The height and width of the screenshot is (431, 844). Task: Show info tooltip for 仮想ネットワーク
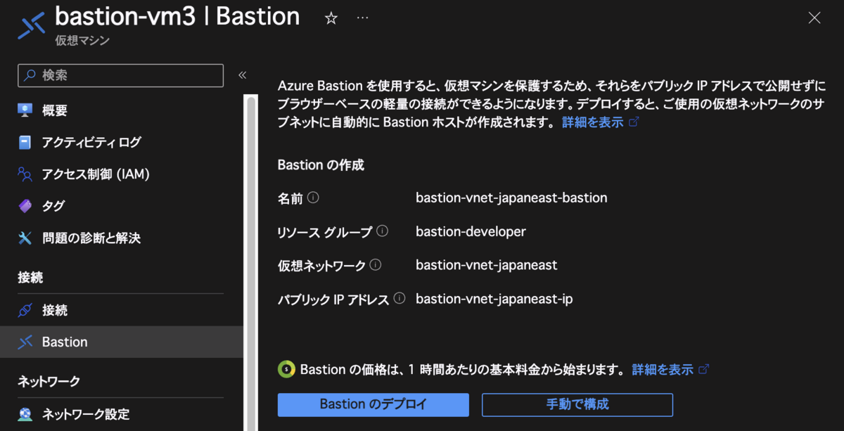pyautogui.click(x=376, y=265)
